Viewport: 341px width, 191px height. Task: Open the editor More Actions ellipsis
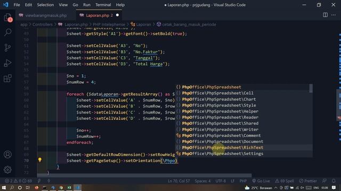[334, 15]
